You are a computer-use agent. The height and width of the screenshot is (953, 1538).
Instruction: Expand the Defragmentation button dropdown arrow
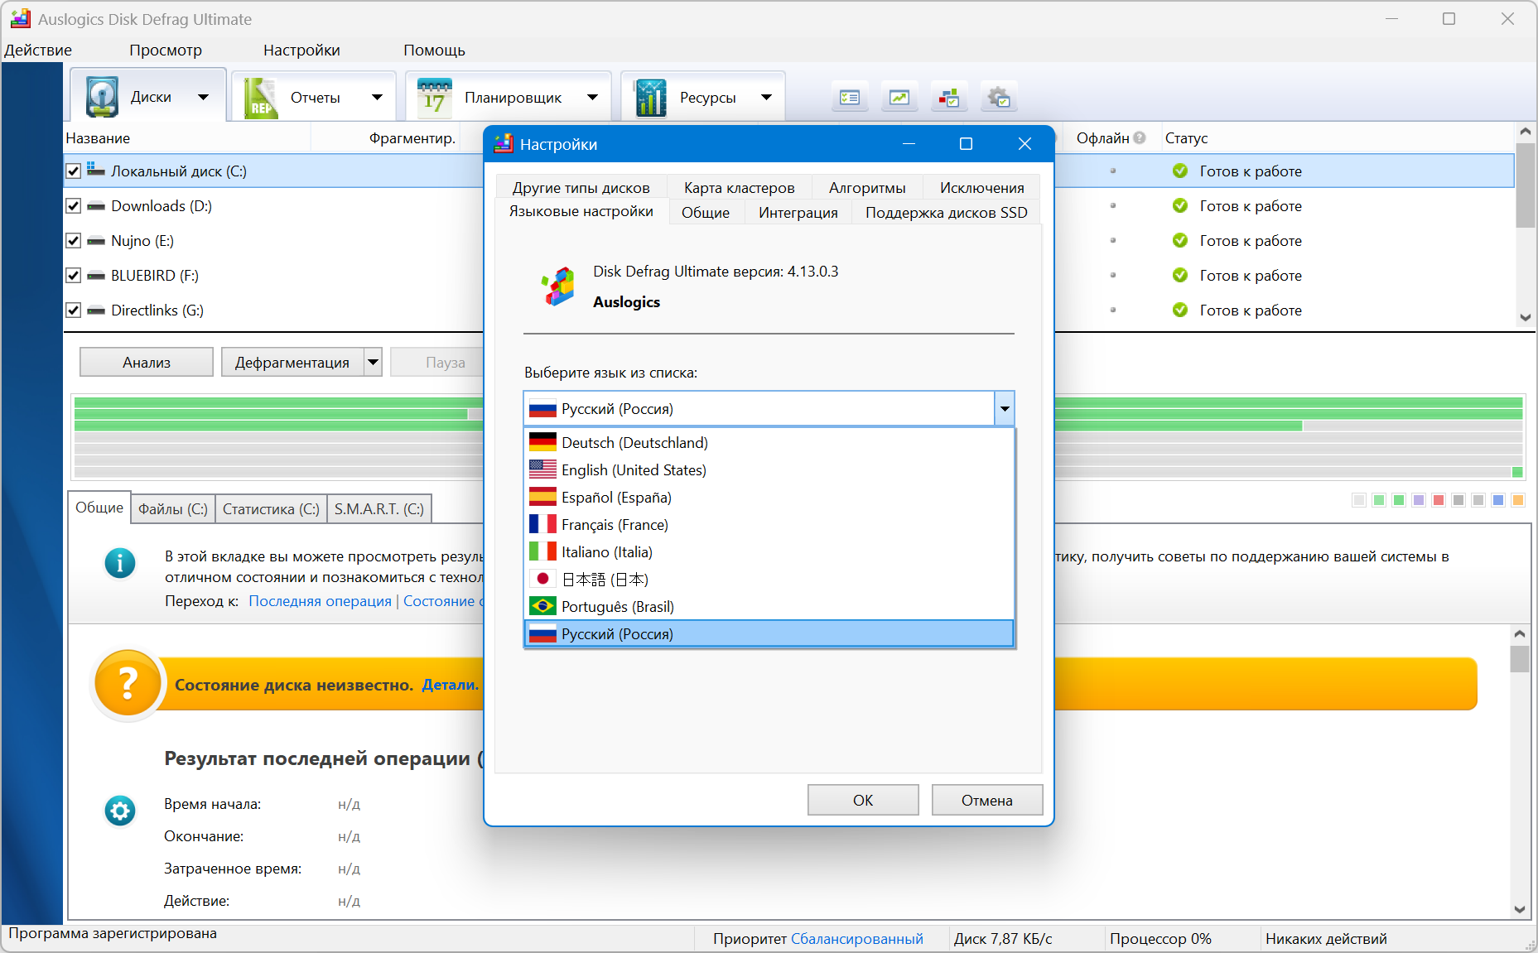[x=374, y=363]
